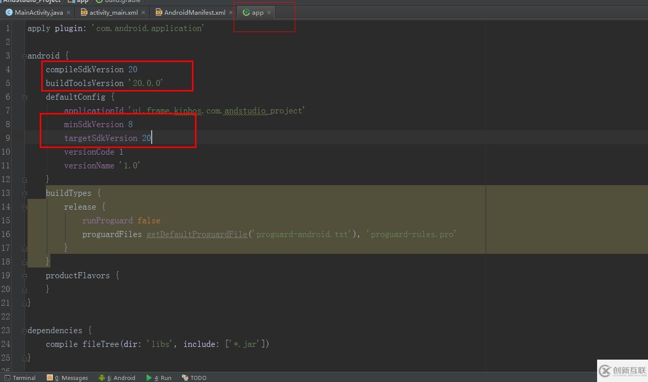This screenshot has height=382, width=648.
Task: Click the Gradle icon on the app tab
Action: [x=246, y=12]
